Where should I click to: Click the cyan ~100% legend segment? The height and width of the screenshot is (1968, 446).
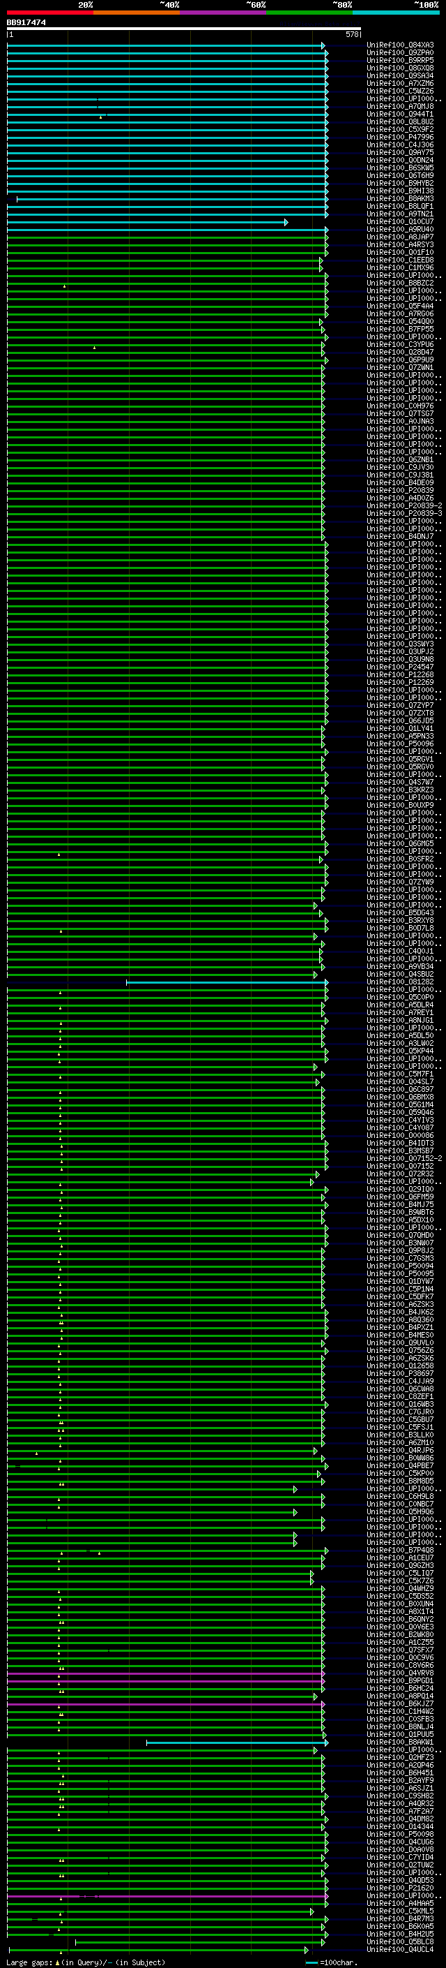396,13
